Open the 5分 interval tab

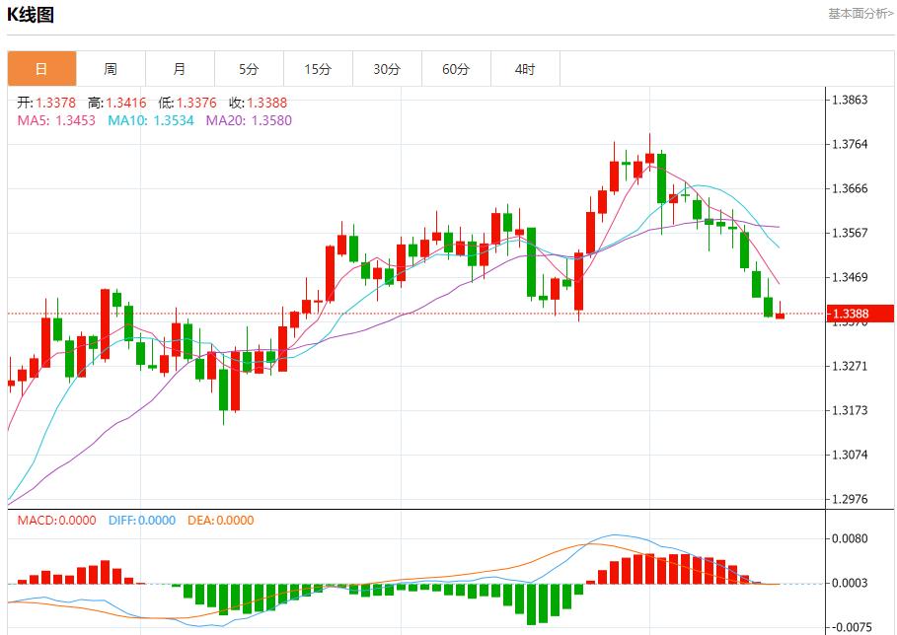249,69
